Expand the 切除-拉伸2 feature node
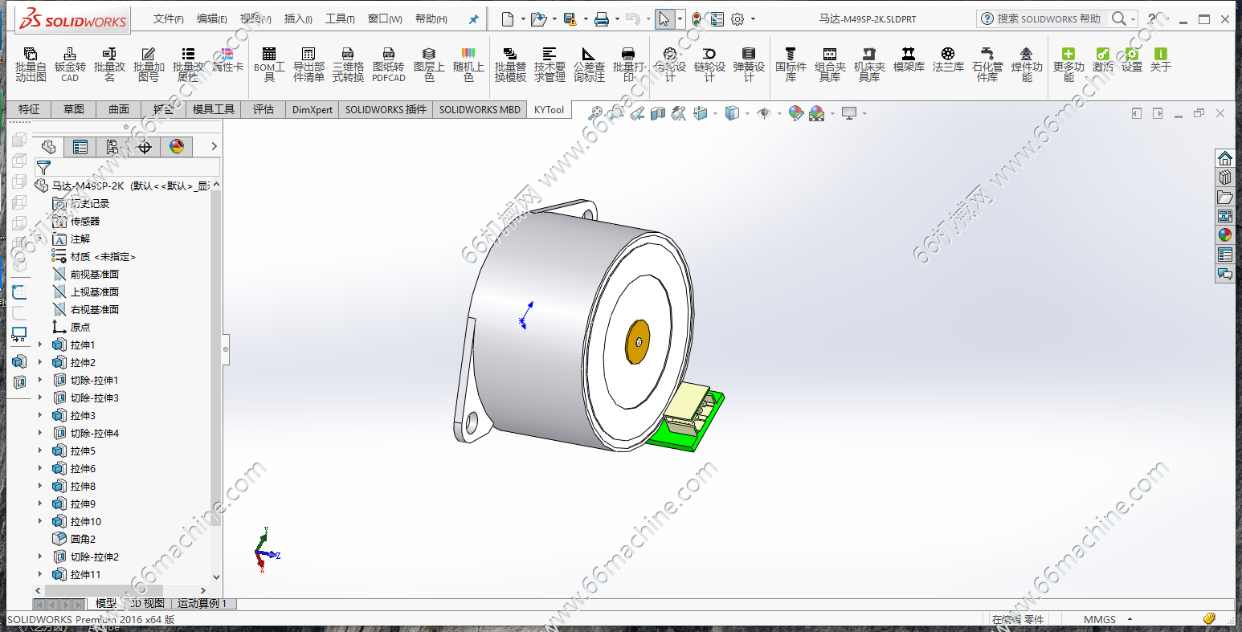 tap(40, 557)
